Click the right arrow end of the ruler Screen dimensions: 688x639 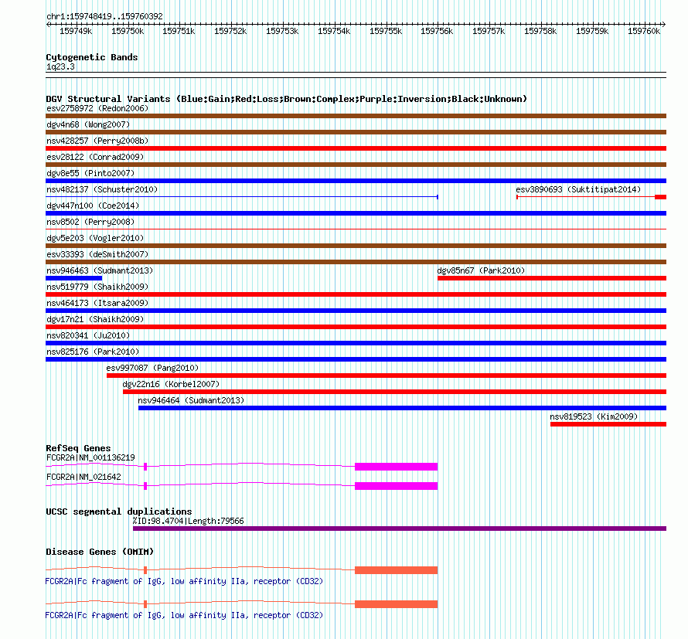coord(664,24)
